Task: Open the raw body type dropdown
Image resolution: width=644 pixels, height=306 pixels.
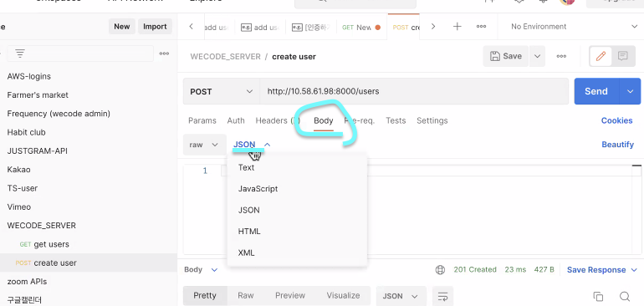Action: tap(205, 145)
